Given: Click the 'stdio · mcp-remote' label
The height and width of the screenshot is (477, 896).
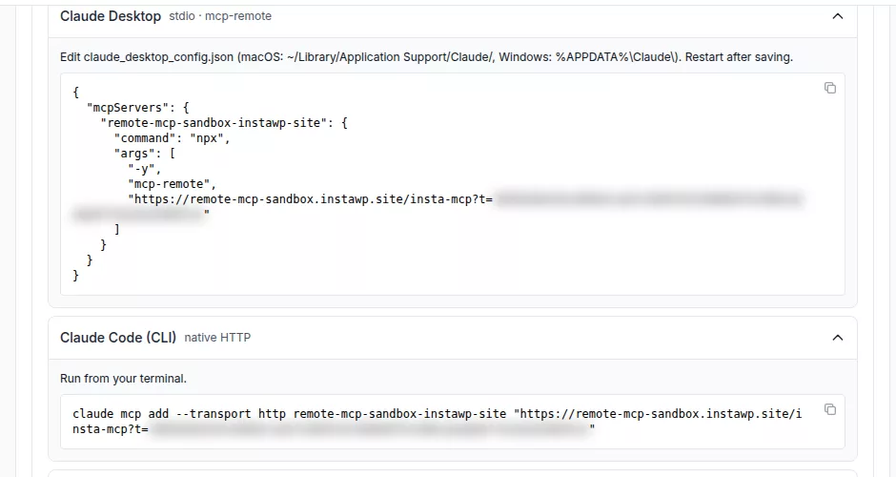Looking at the screenshot, I should click(x=220, y=16).
